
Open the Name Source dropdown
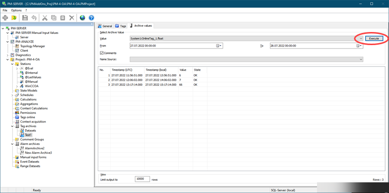coord(360,59)
